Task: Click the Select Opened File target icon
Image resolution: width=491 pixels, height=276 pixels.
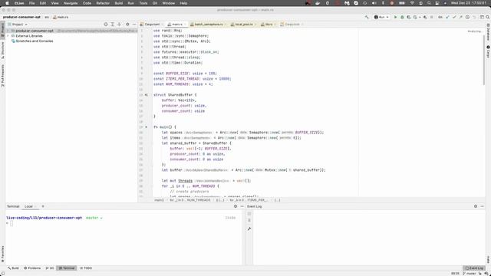Action: pos(106,24)
